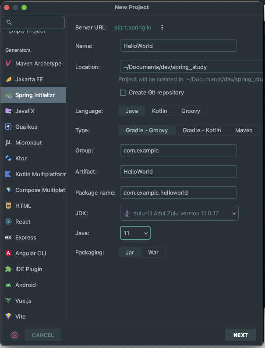Select the Ktor generator entry
The image size is (265, 348).
point(33,158)
